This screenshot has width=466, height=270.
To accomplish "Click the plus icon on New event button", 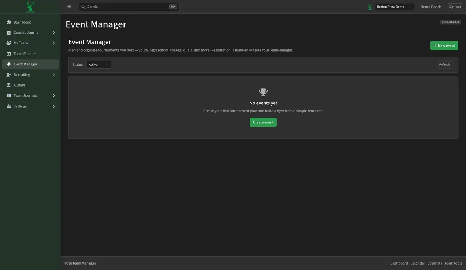I will (x=435, y=45).
